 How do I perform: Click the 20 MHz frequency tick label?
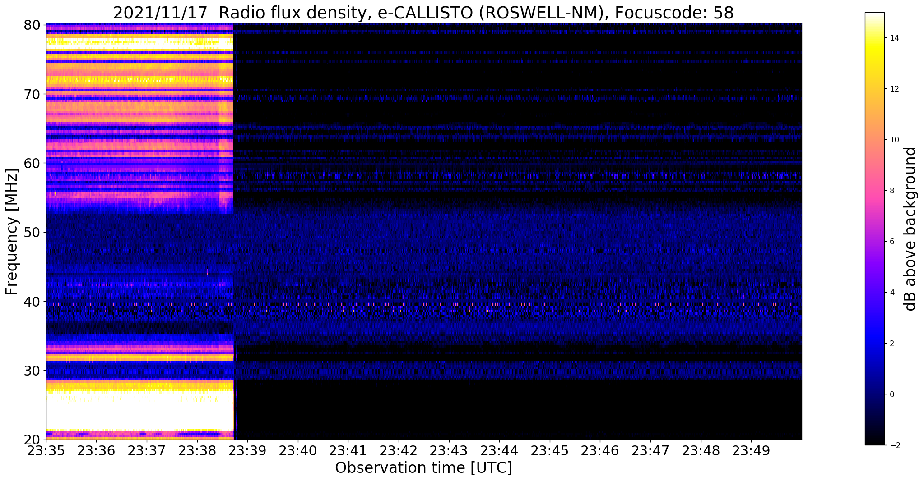pos(32,440)
